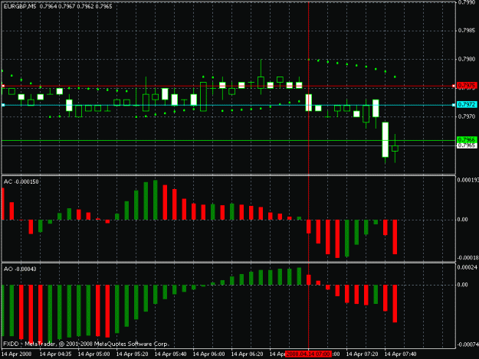Click the AC -0.000150 indicator label
The width and height of the screenshot is (479, 359).
[x=21, y=181]
